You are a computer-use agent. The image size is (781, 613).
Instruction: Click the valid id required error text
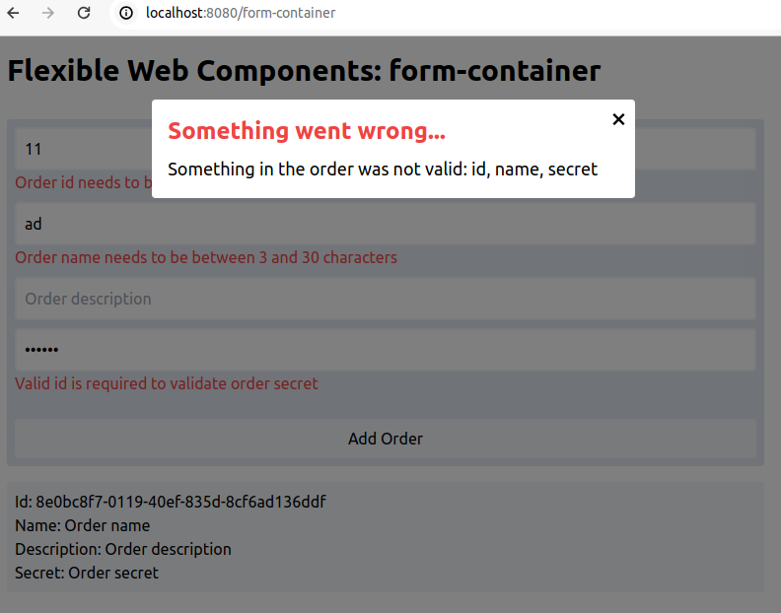pyautogui.click(x=167, y=383)
